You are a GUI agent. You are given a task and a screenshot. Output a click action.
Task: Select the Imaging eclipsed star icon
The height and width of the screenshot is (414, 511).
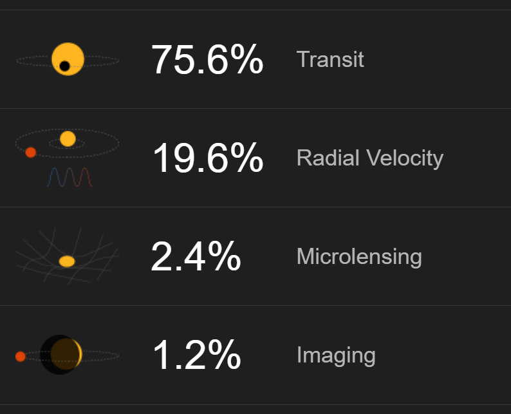coord(67,355)
